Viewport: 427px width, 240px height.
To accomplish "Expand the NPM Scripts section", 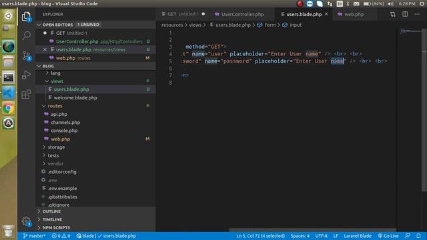I will (95, 227).
